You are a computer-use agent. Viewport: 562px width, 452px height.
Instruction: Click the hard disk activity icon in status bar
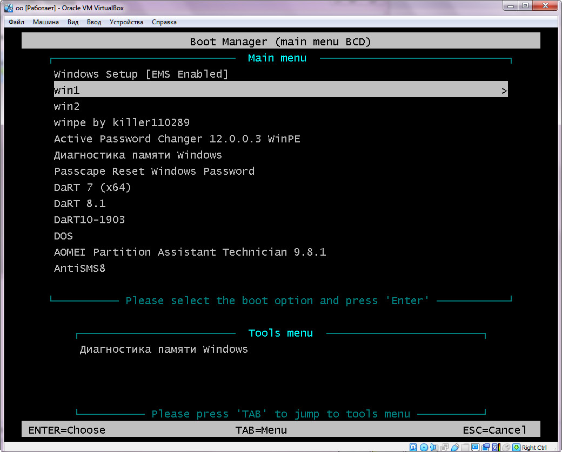point(413,447)
